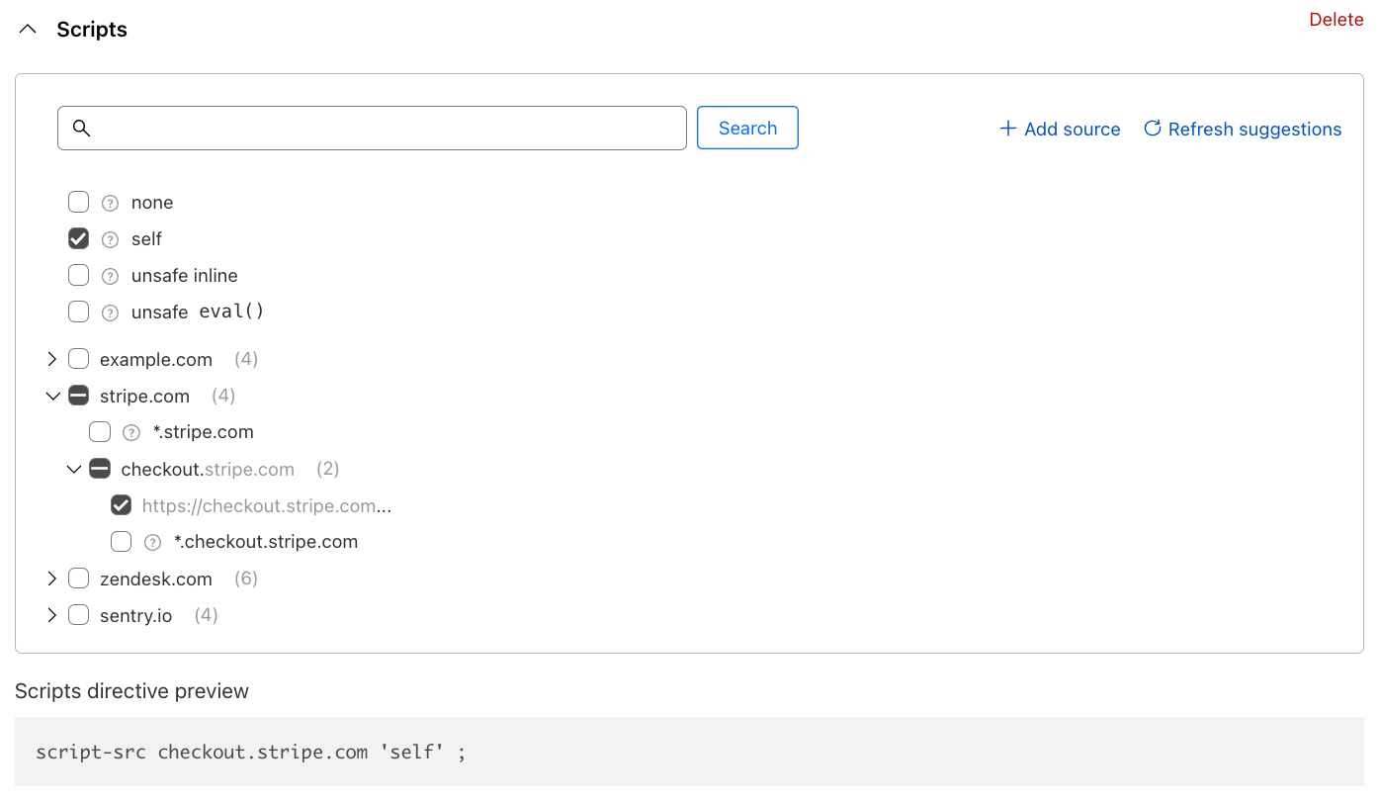This screenshot has width=1380, height=803.
Task: Expand the example.com group
Action: (x=52, y=359)
